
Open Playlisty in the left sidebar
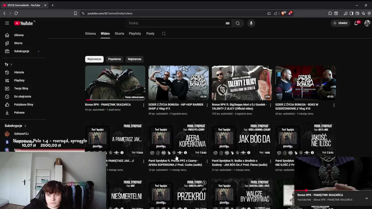pyautogui.click(x=19, y=80)
